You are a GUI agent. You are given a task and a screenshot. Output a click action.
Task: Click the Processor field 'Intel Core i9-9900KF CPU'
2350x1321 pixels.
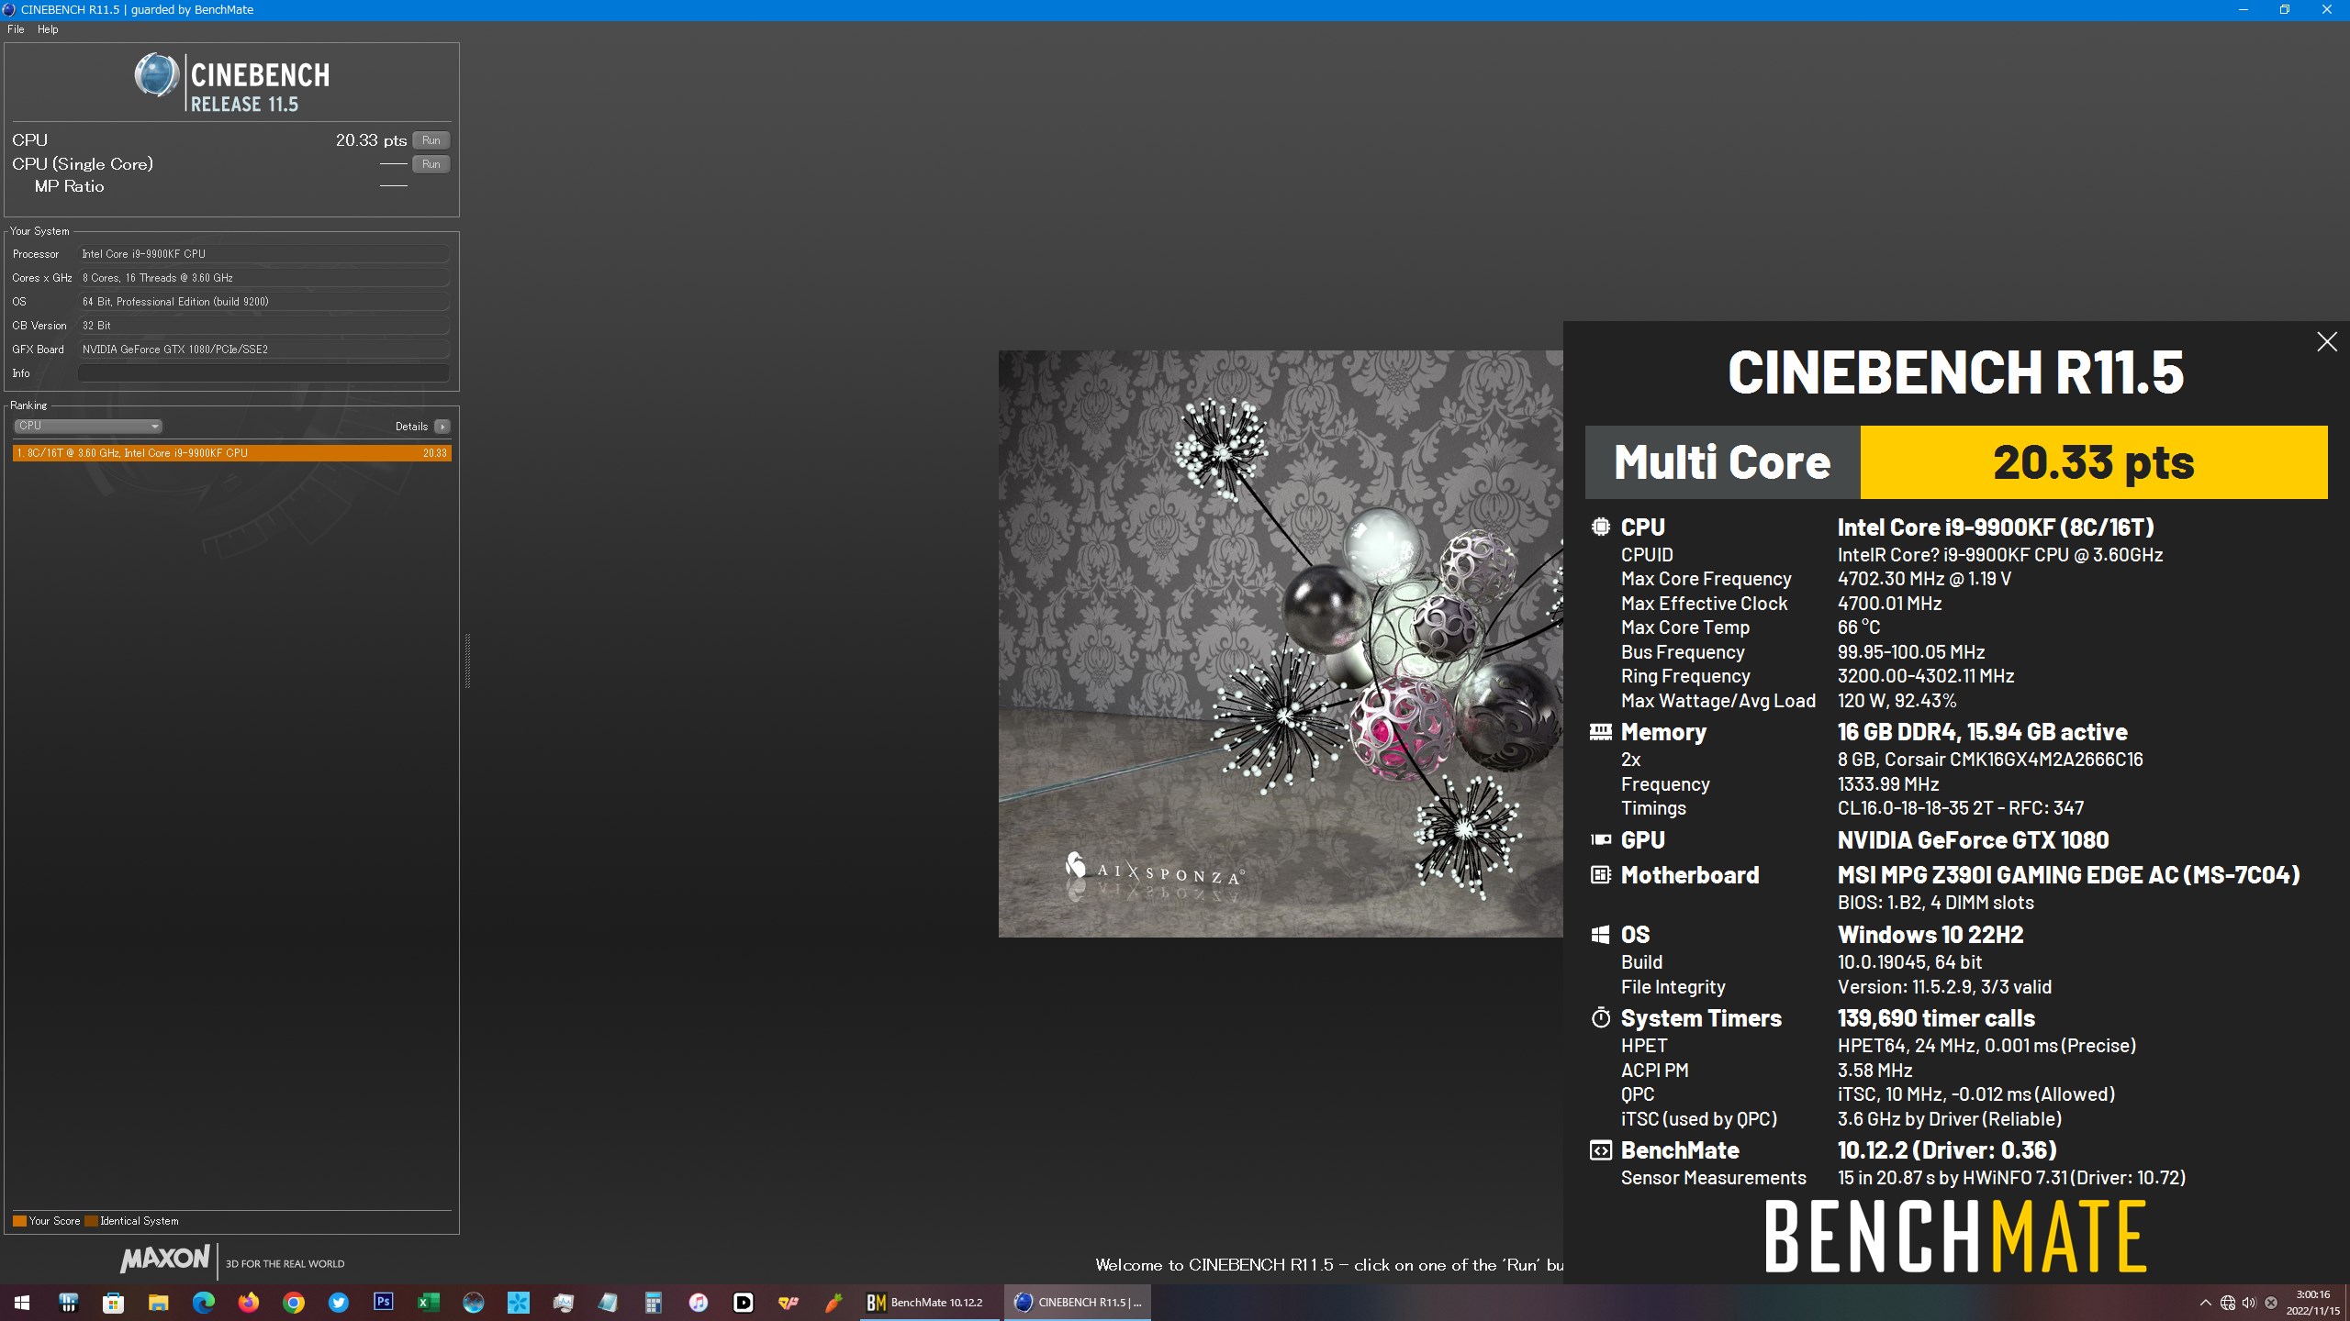(263, 254)
